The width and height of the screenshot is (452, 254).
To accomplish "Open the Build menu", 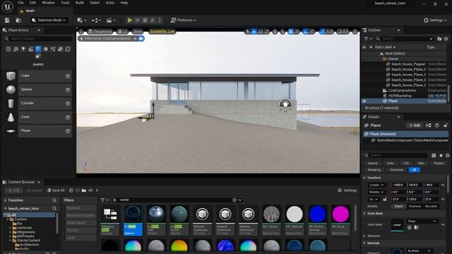I will pyautogui.click(x=80, y=3).
